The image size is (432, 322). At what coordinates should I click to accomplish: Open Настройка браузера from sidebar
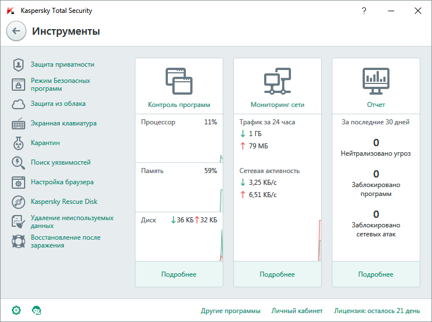coord(62,183)
